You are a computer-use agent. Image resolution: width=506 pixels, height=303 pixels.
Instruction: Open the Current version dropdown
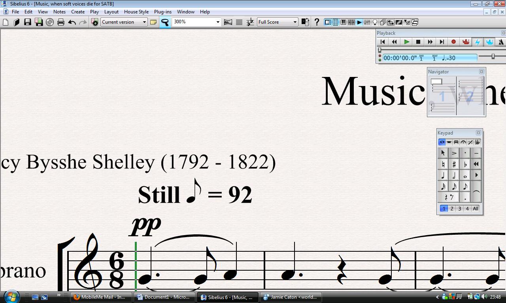coord(124,22)
